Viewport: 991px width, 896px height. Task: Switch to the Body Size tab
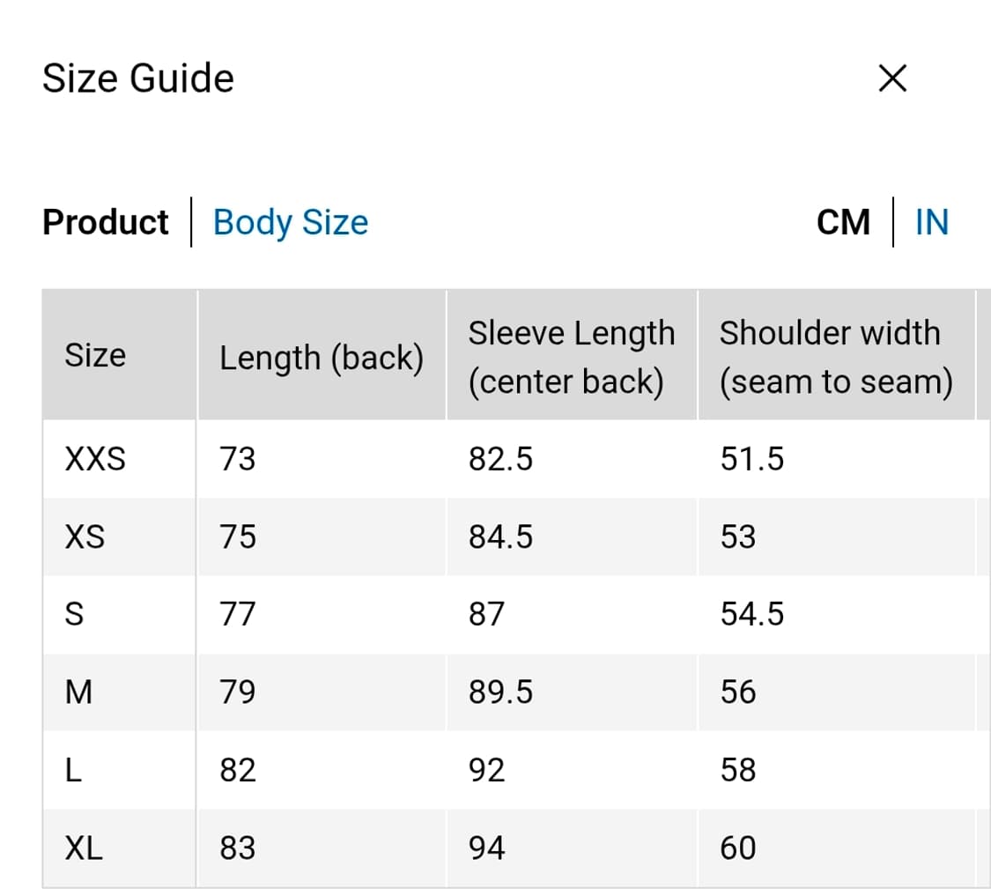[291, 222]
